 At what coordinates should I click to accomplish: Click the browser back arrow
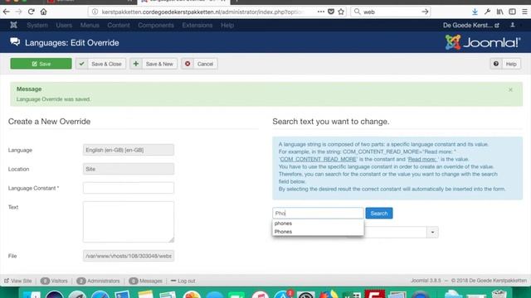(6, 12)
